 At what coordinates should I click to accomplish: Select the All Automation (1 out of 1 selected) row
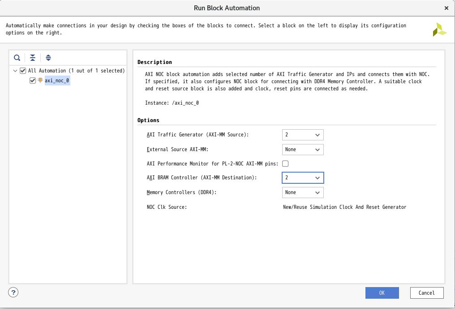[x=76, y=71]
